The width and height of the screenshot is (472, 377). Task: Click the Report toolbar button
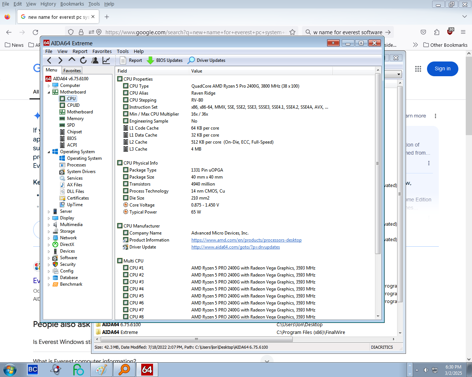[x=131, y=60]
